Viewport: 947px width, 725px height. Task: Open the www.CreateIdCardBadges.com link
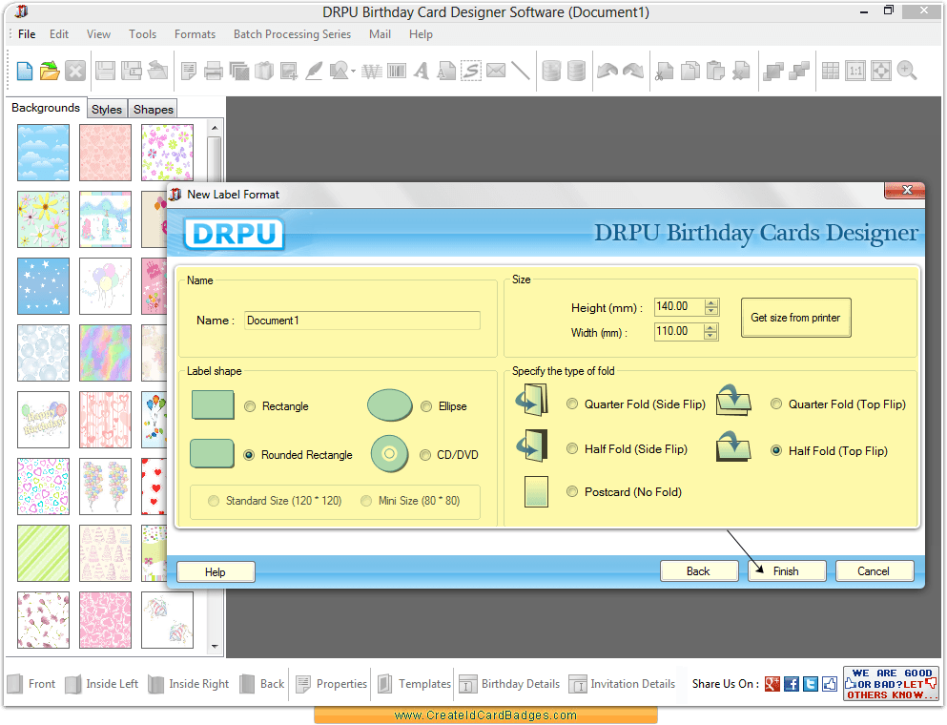[x=485, y=715]
